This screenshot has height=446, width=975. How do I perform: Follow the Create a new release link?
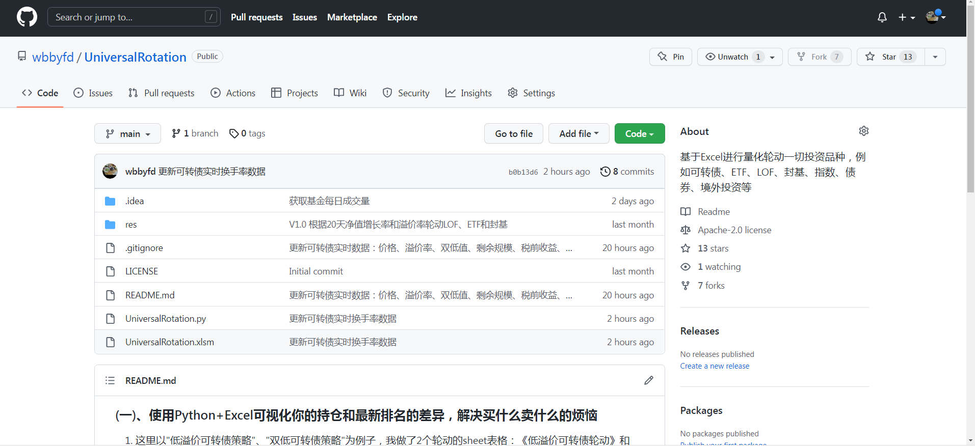[x=715, y=366]
